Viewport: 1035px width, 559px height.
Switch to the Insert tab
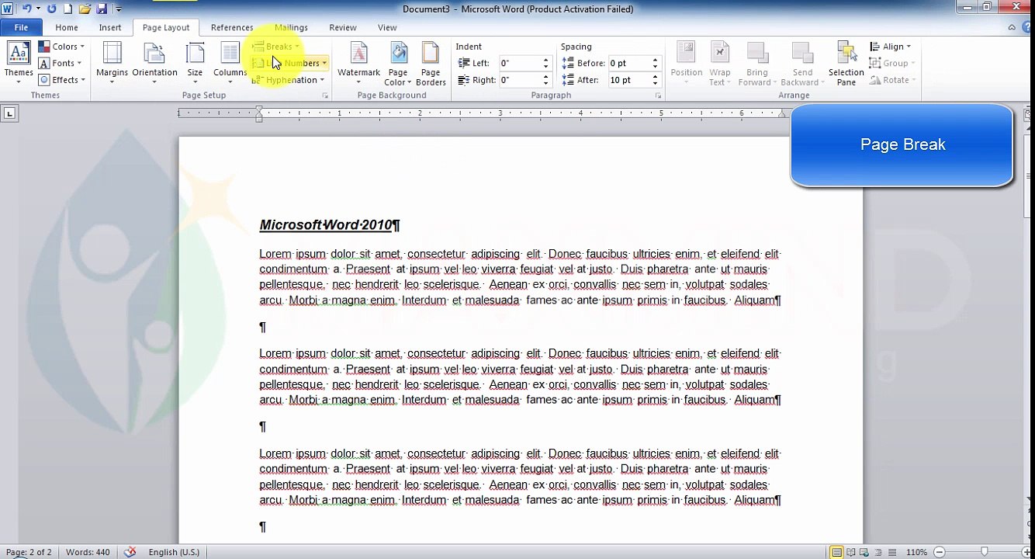pos(110,28)
